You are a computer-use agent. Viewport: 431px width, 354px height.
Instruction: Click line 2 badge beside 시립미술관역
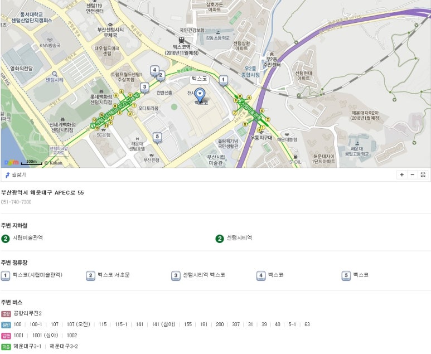coord(6,239)
